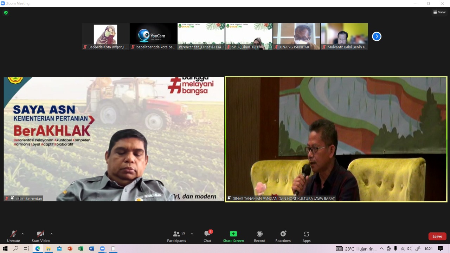Click the green encryption shield icon
450x253 pixels.
6,13
